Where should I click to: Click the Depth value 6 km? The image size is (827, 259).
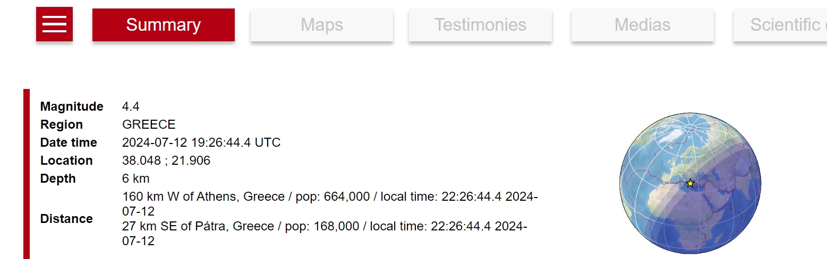click(x=135, y=178)
